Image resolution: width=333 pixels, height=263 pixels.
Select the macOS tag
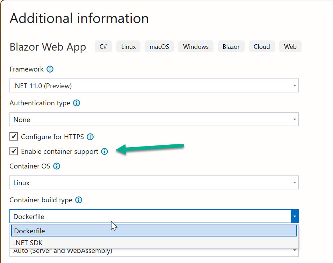[x=159, y=46]
